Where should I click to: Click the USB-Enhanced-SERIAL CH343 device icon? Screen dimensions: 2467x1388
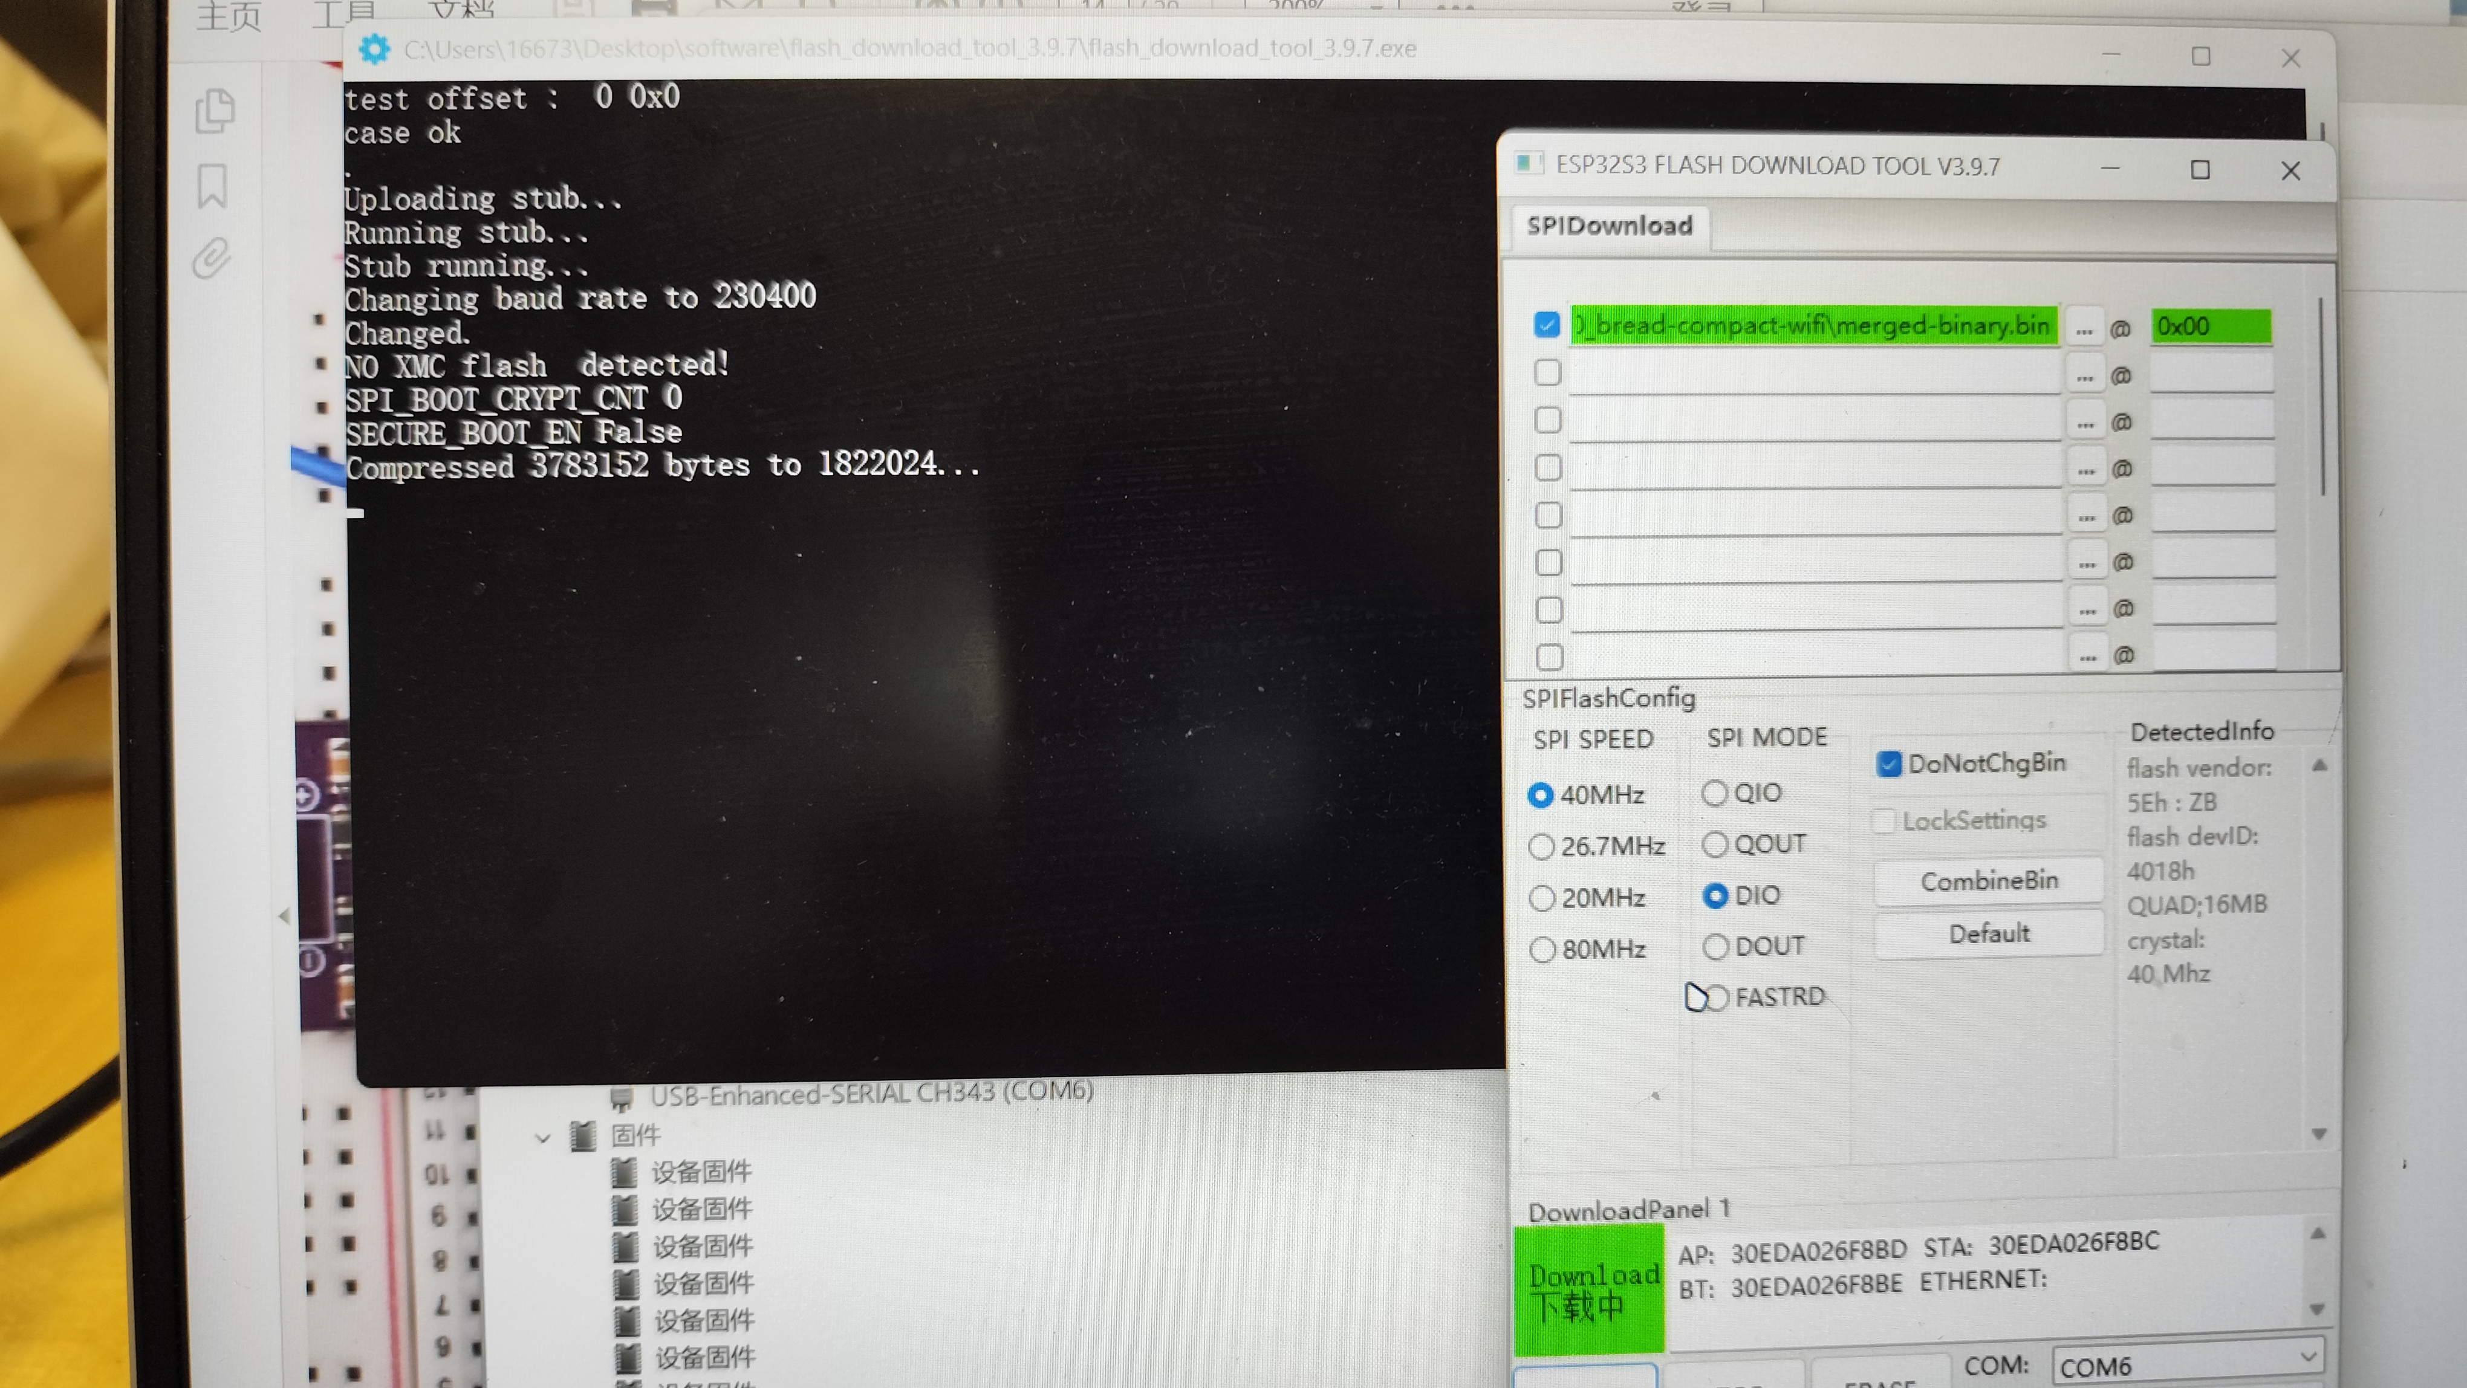622,1096
